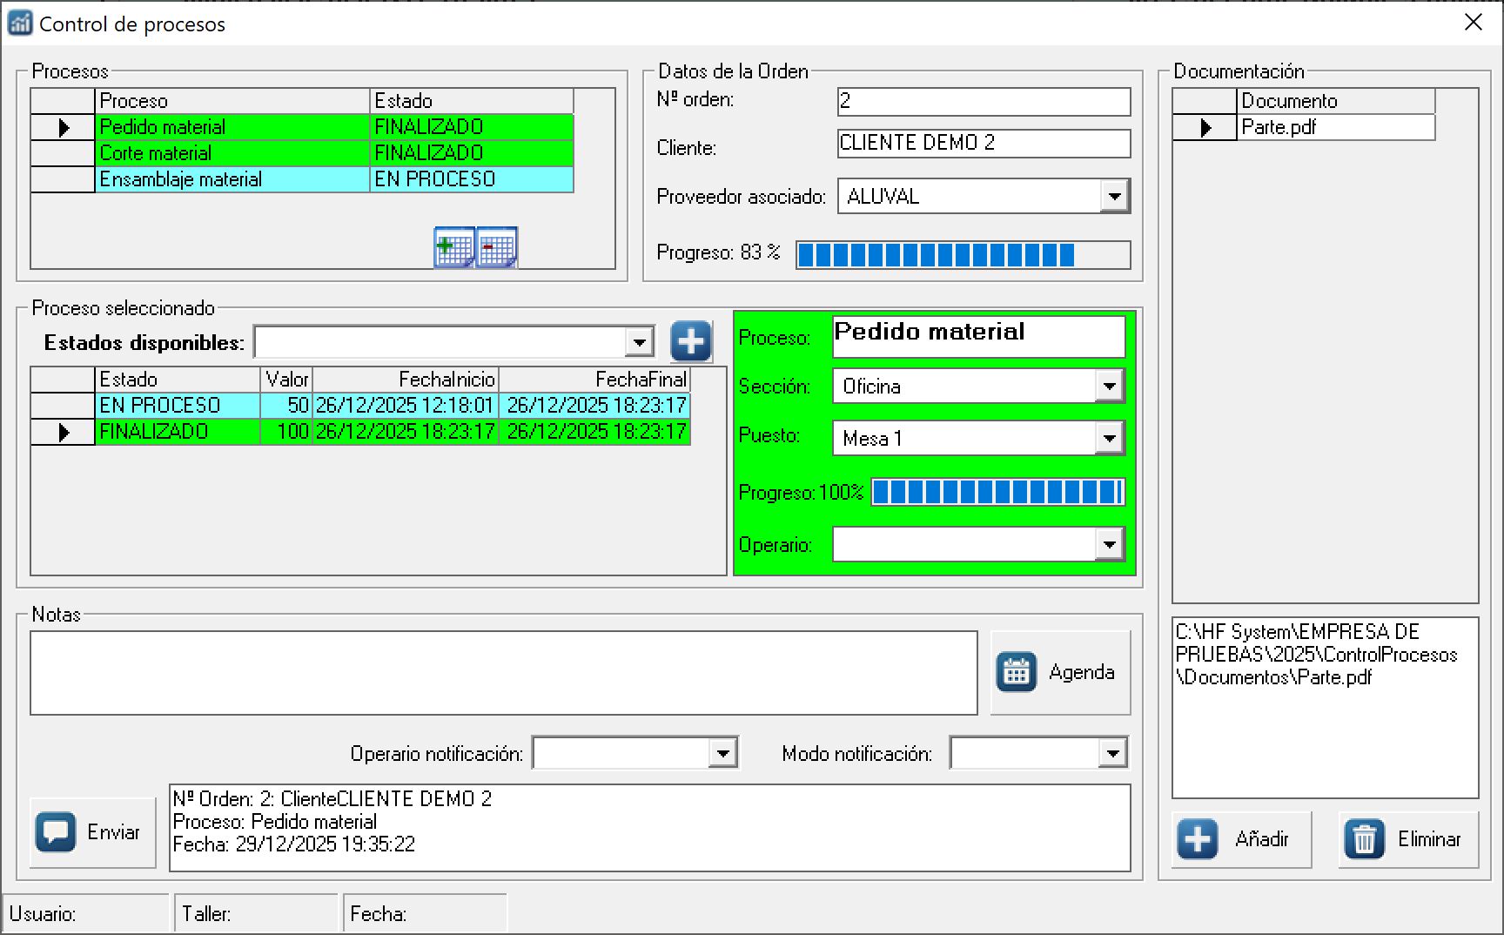Click the blue plus icon beside Estados disponibles
The height and width of the screenshot is (935, 1504).
point(690,341)
